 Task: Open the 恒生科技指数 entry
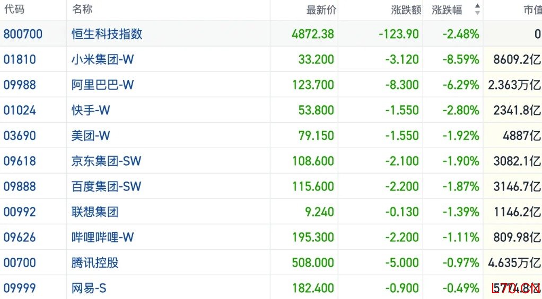click(107, 34)
